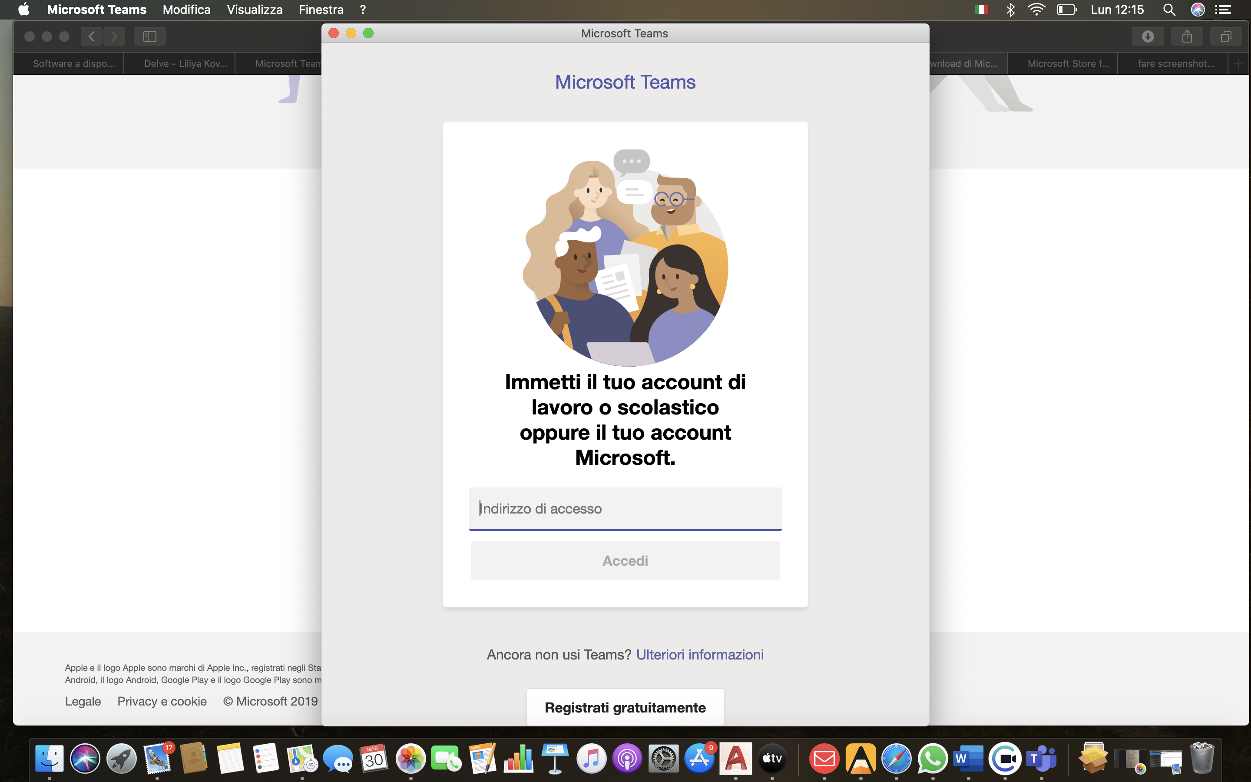Open Launchpad from the Dock
The image size is (1251, 782).
122,758
